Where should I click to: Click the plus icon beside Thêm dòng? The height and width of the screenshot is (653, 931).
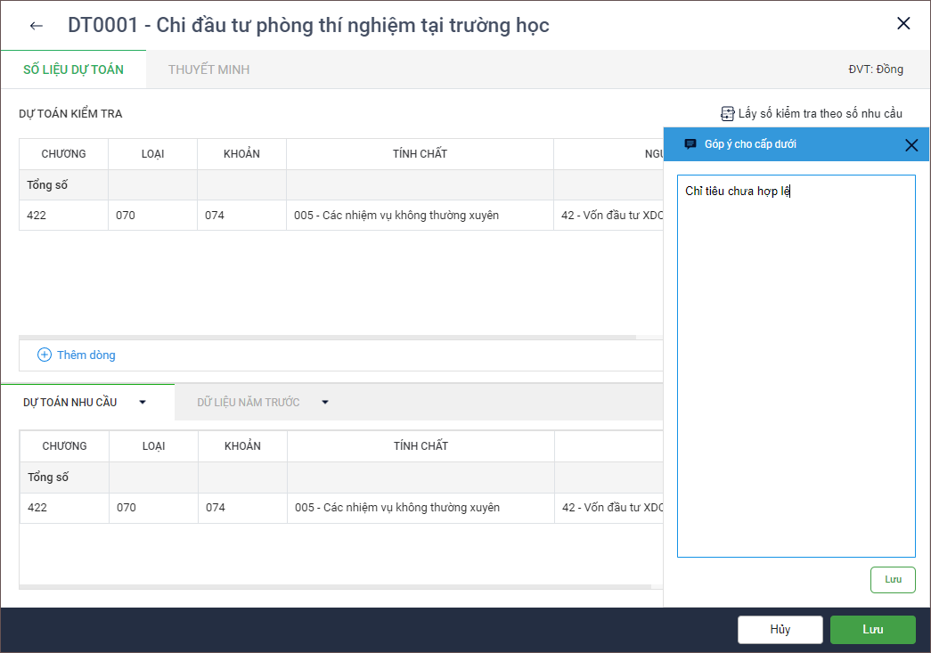45,355
